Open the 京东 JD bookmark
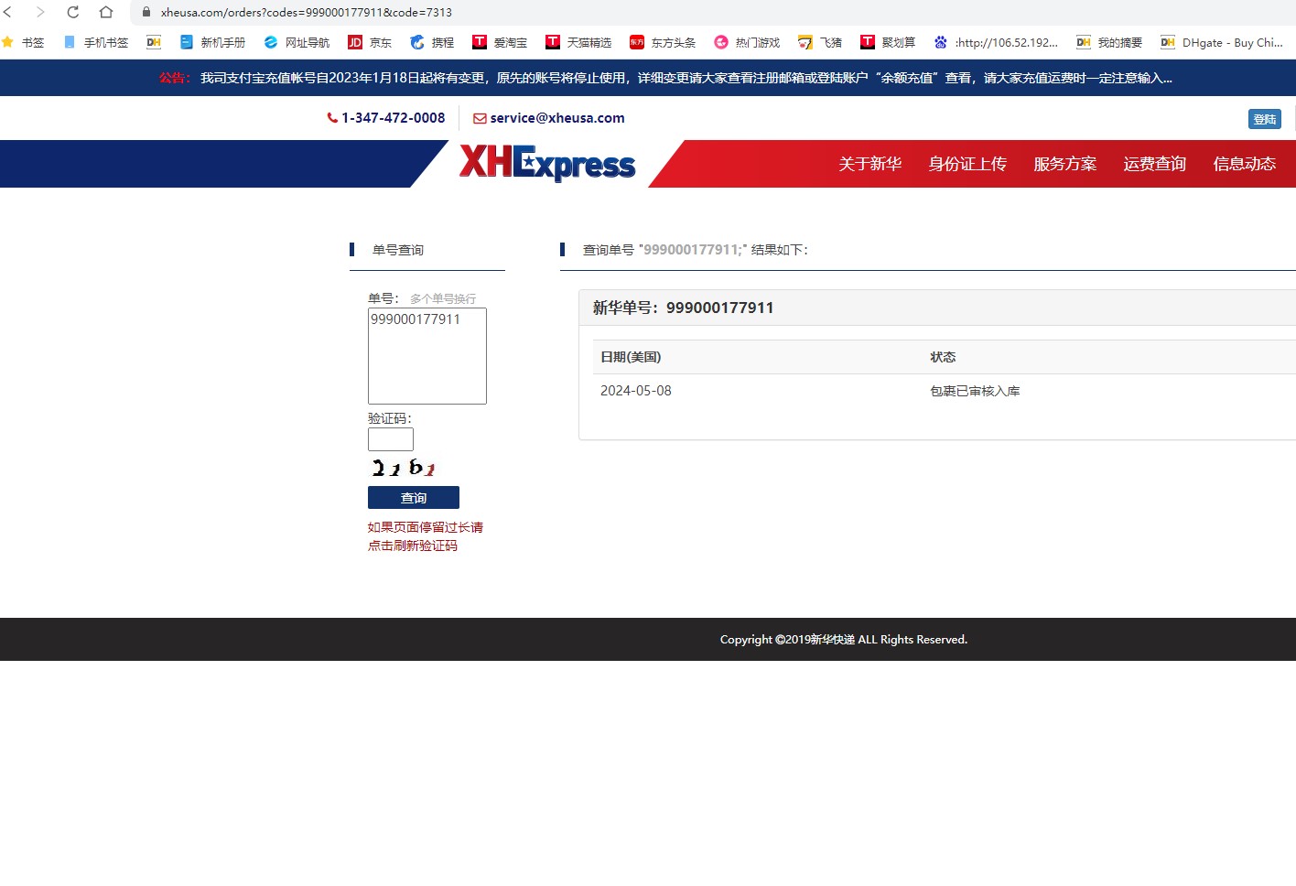This screenshot has width=1296, height=886. pos(370,42)
